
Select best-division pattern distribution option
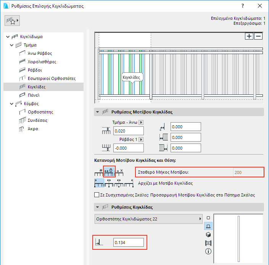[x=119, y=172]
